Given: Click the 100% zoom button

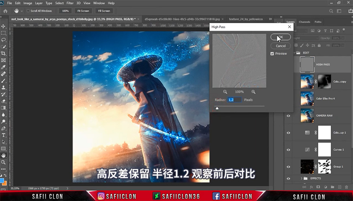Looking at the screenshot, I should point(65,11).
